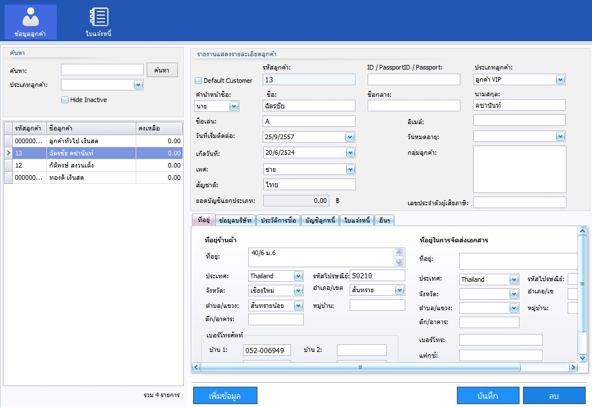This screenshot has height=407, width=592.
Task: Select customer row กิตติพงษ์ สงวนเต็ง
Action: (x=92, y=165)
